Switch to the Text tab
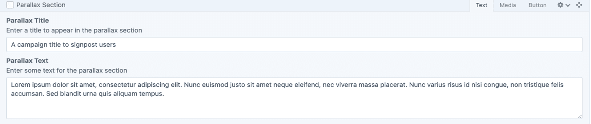This screenshot has width=591, height=124. click(x=481, y=6)
